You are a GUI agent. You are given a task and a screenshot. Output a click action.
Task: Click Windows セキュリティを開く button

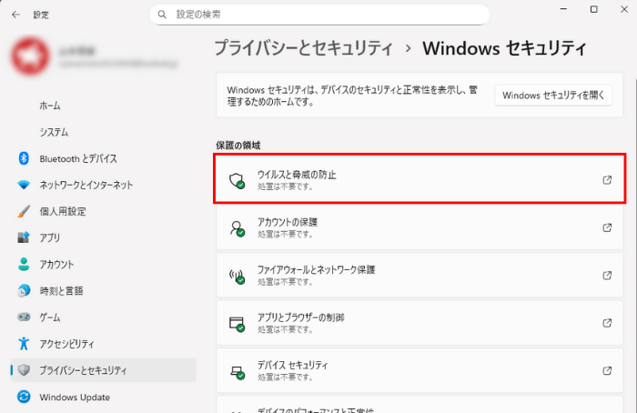553,96
